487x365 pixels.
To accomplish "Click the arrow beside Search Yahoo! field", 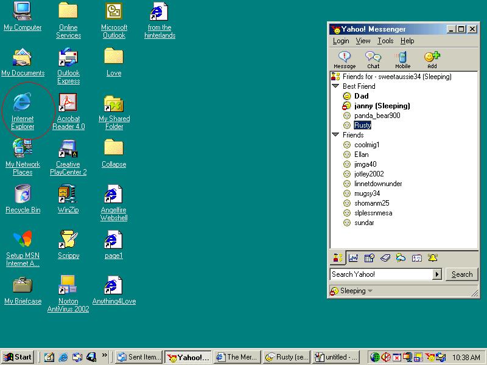I will [x=437, y=274].
